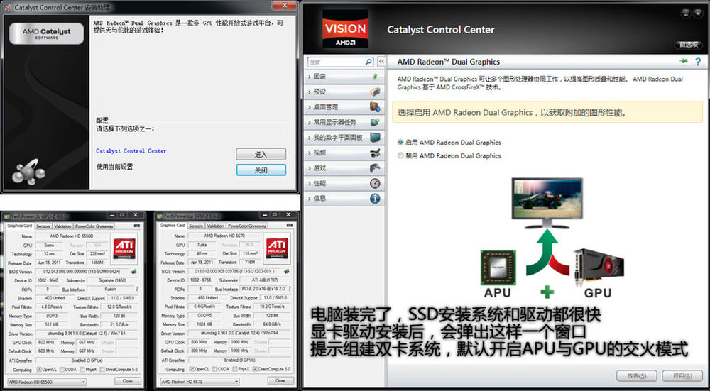Select 禁用 AMD Radeon Dual Graphics radio button
The height and width of the screenshot is (391, 710).
400,155
